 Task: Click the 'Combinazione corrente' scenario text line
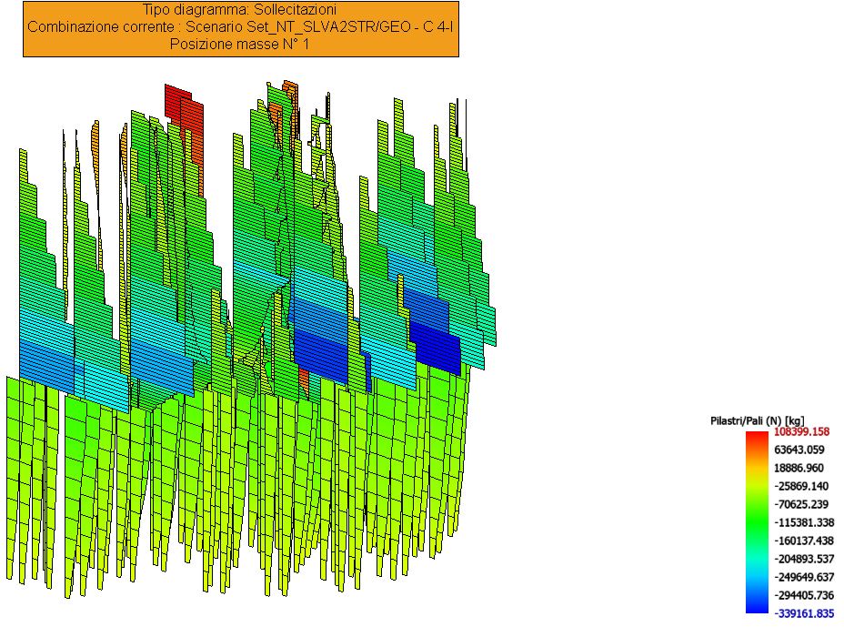coord(240,26)
